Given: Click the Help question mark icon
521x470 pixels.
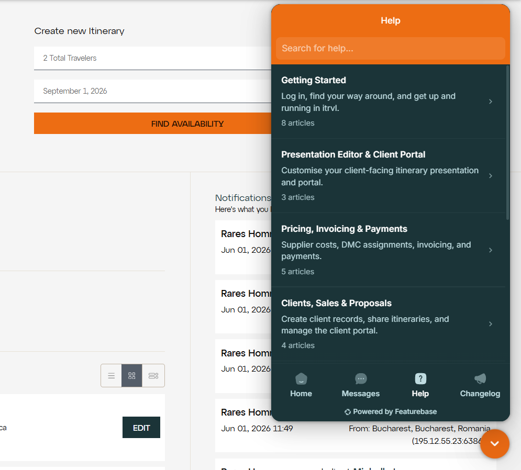Looking at the screenshot, I should click(420, 378).
